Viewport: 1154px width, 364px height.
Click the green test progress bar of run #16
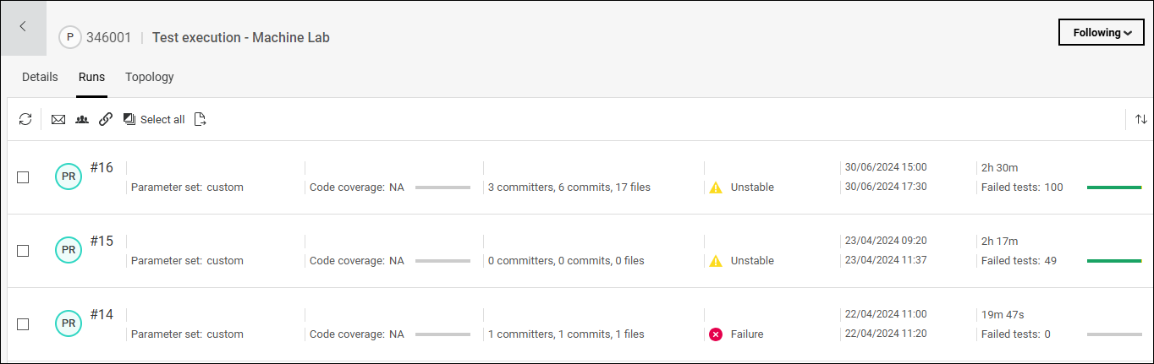click(x=1113, y=187)
